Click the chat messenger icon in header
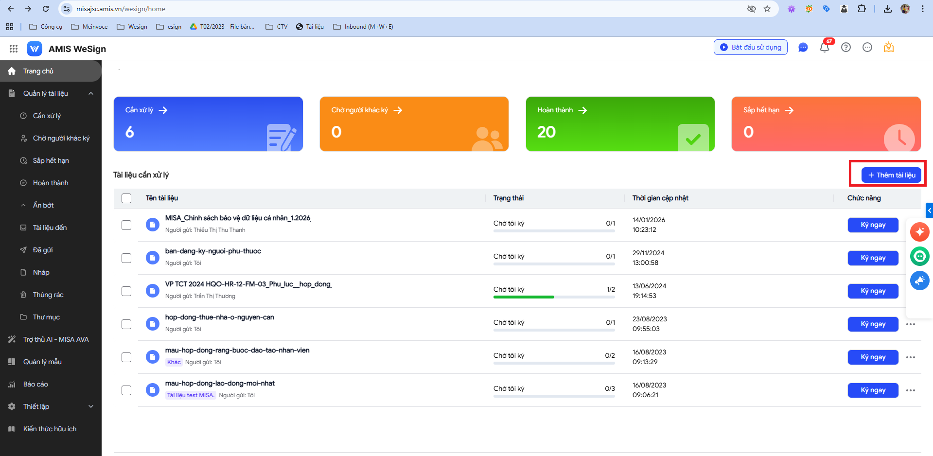Image resolution: width=933 pixels, height=456 pixels. (803, 48)
